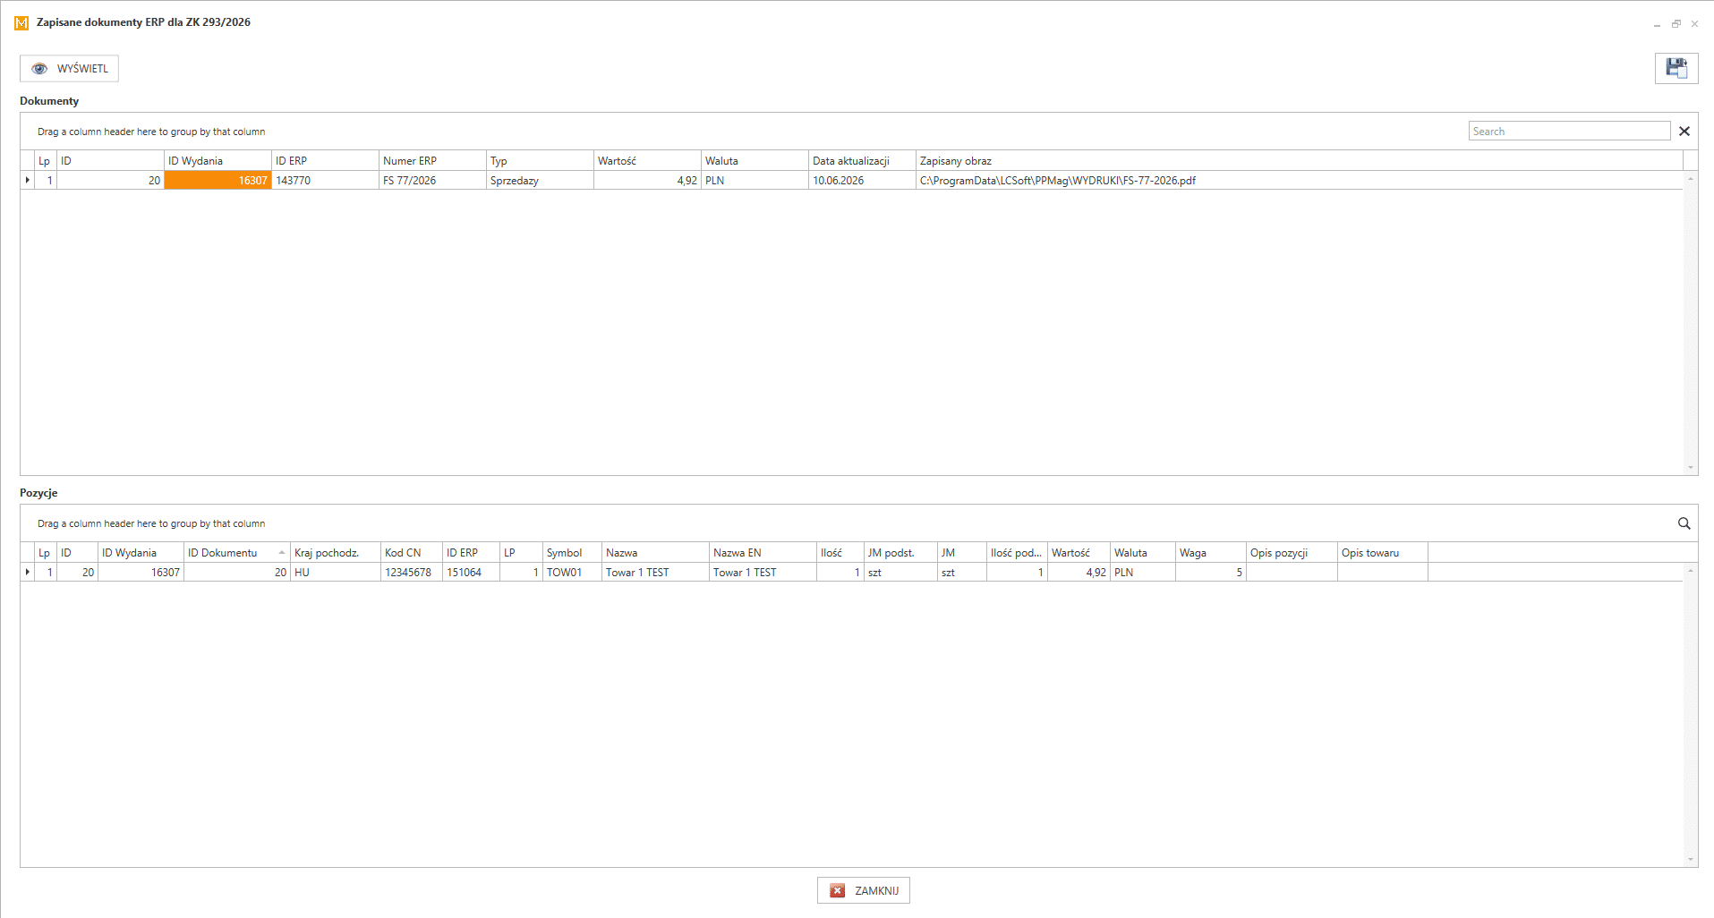Click the Search field in the Dokumenty panel
Viewport: 1714px width, 918px height.
click(x=1569, y=132)
